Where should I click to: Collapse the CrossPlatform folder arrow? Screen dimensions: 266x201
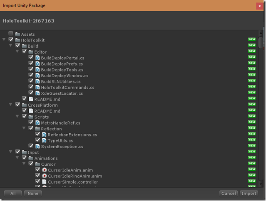click(x=11, y=105)
